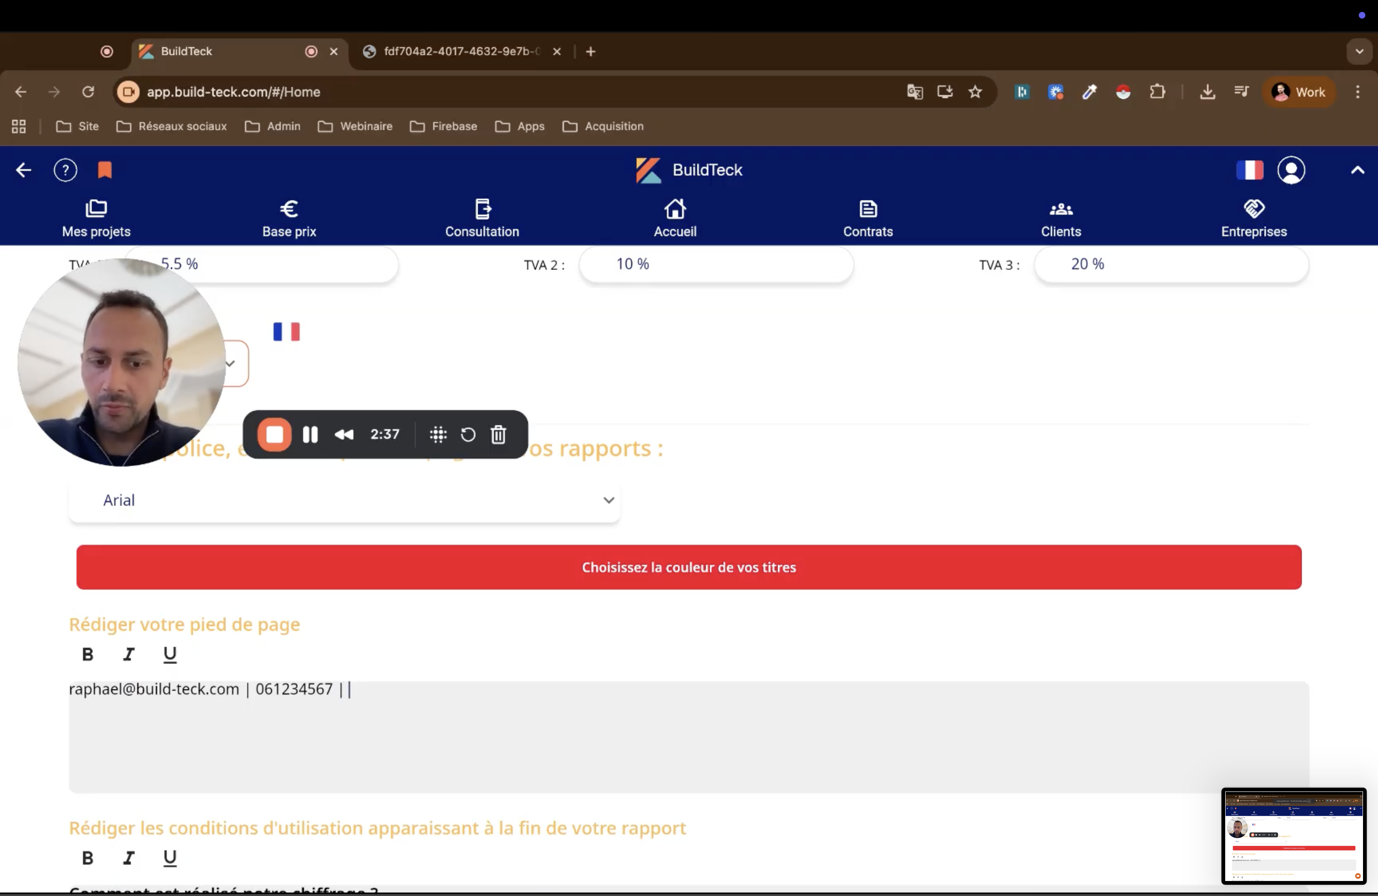Open user account profile icon
Image resolution: width=1378 pixels, height=896 pixels.
[1291, 170]
